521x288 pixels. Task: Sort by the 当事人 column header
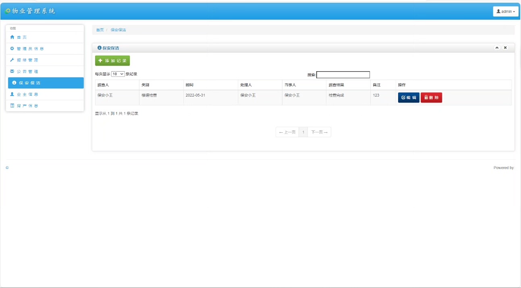click(x=304, y=85)
